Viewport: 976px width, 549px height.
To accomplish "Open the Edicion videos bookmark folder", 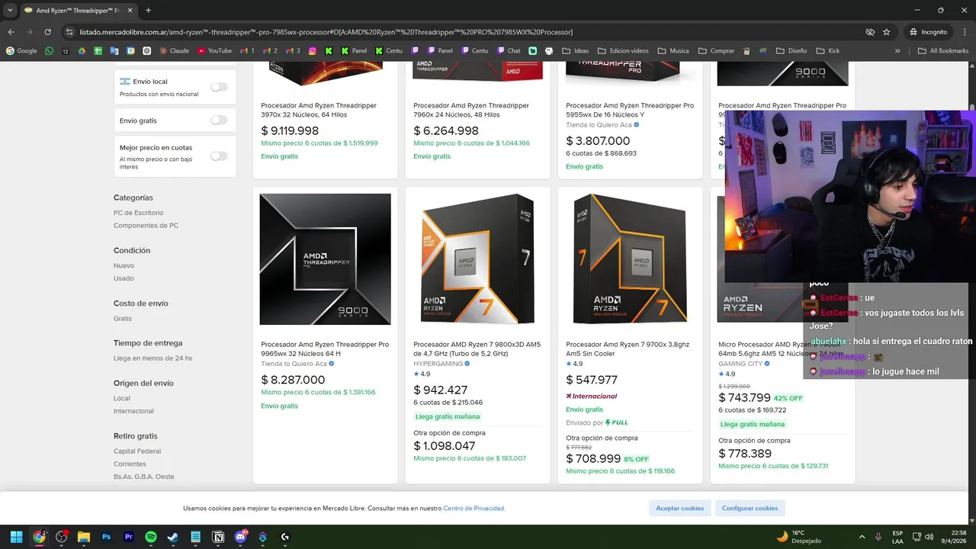I will 623,51.
